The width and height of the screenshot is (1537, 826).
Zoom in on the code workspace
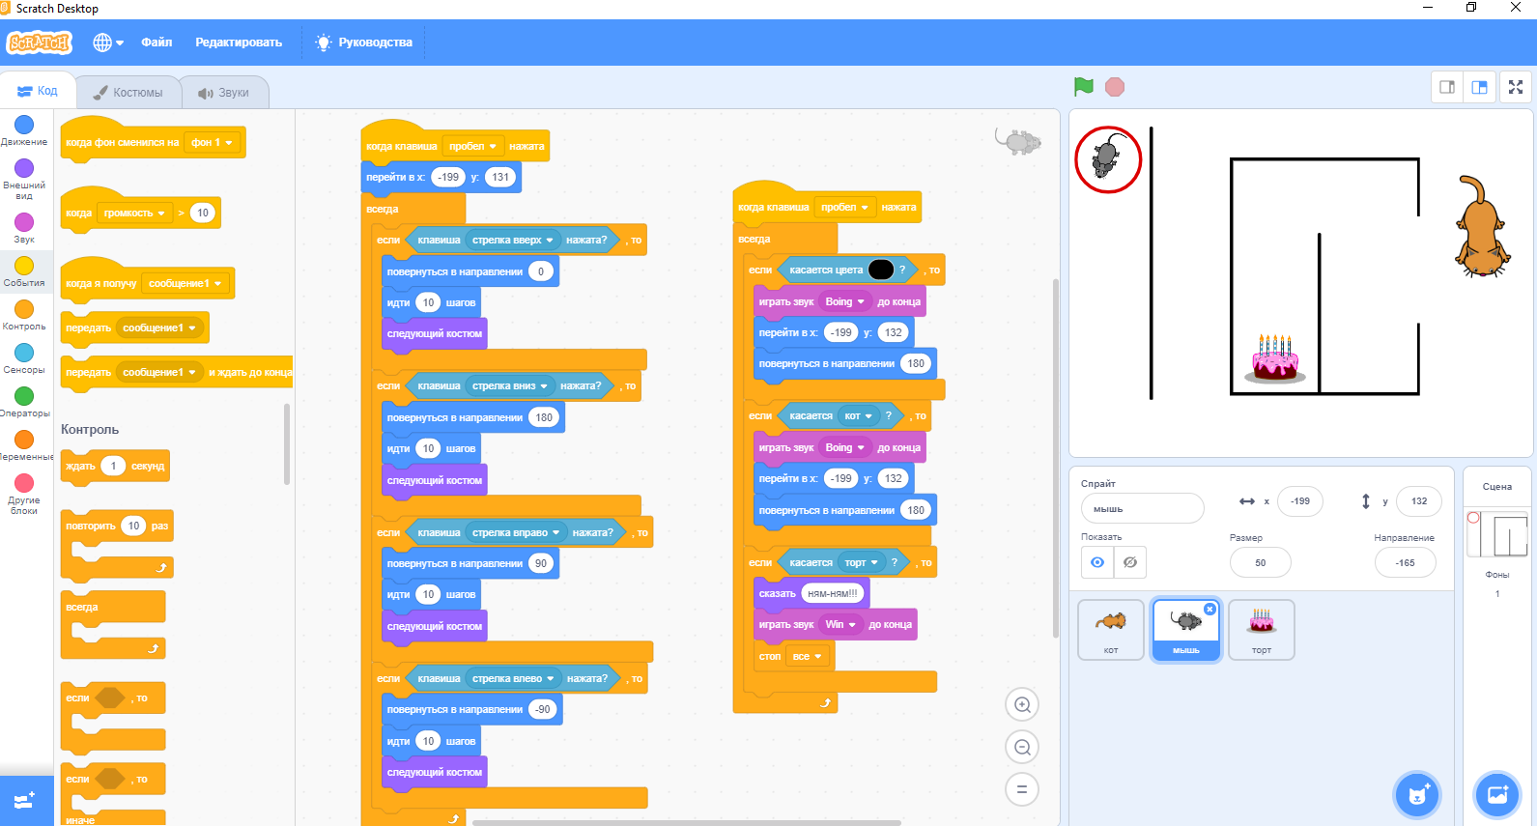click(x=1021, y=704)
